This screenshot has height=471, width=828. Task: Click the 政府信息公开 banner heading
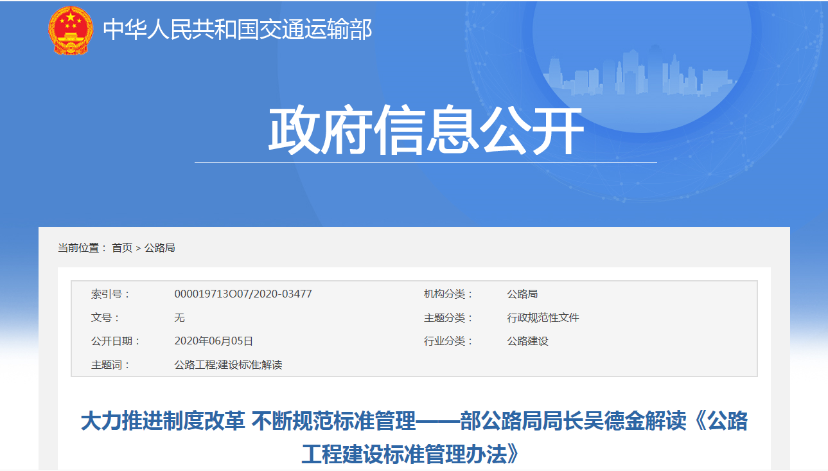(x=426, y=131)
